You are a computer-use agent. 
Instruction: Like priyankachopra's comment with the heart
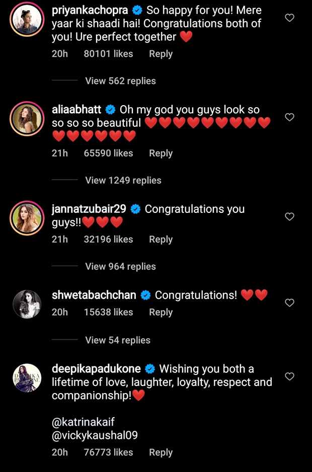289,18
